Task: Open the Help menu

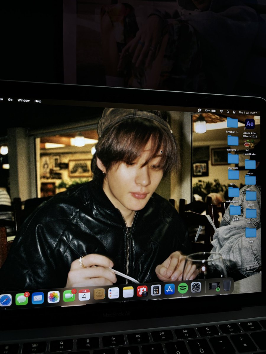Action: 38,101
